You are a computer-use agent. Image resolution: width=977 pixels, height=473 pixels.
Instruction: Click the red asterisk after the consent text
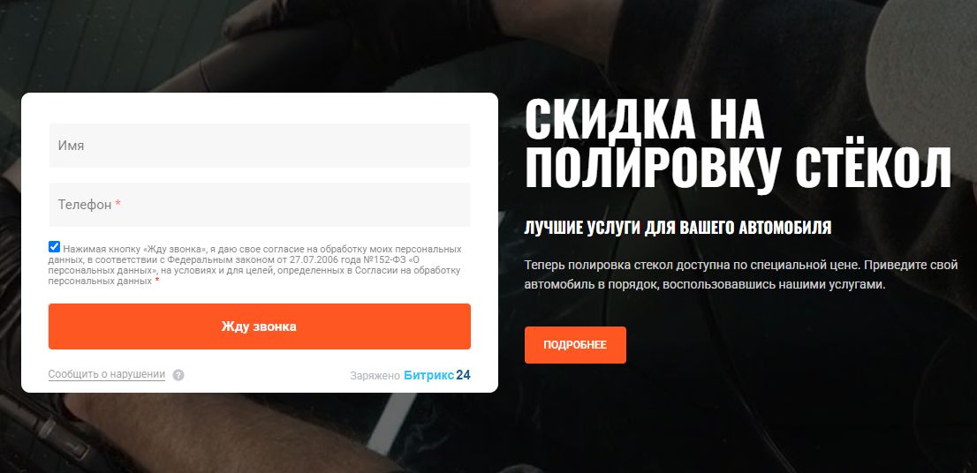(157, 281)
